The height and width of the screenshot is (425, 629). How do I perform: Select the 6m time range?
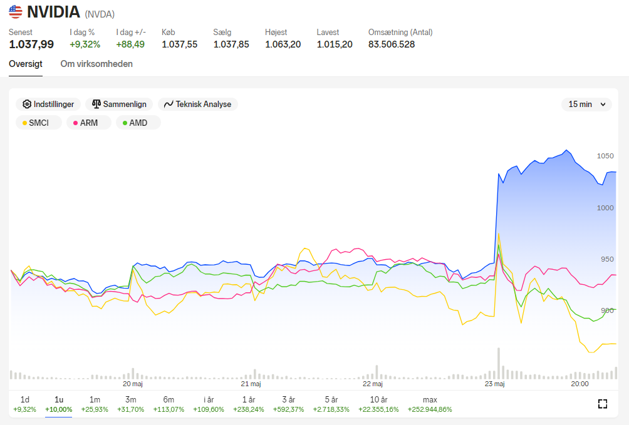[x=169, y=404]
